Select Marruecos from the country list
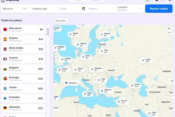 (23, 29)
